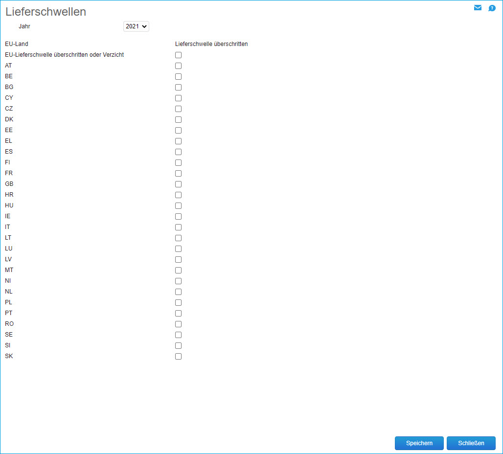Screen dimensions: 503x454
Task: Click the AT country label
Action: [8, 66]
